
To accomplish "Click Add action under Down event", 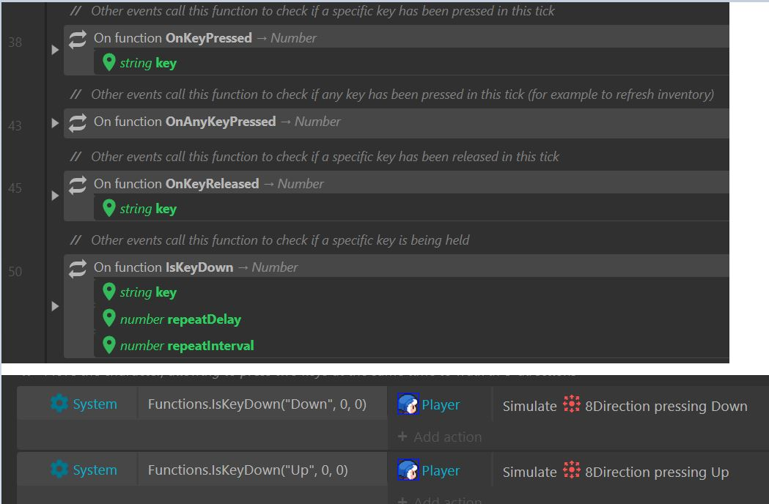I will (x=440, y=437).
